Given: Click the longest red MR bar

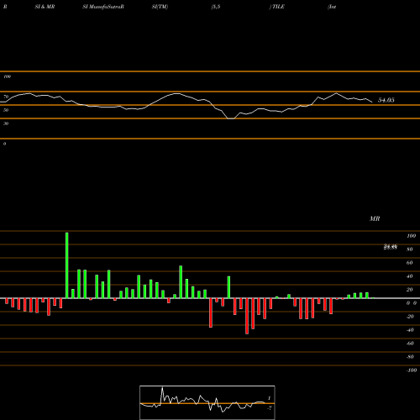Looking at the screenshot, I should [247, 316].
